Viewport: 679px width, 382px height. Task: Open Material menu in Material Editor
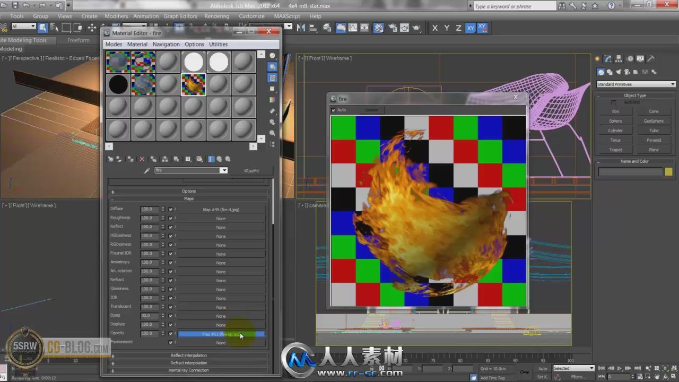[x=137, y=44]
